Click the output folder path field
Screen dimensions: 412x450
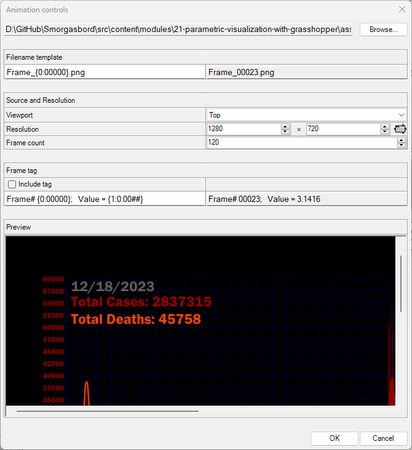[x=178, y=30]
